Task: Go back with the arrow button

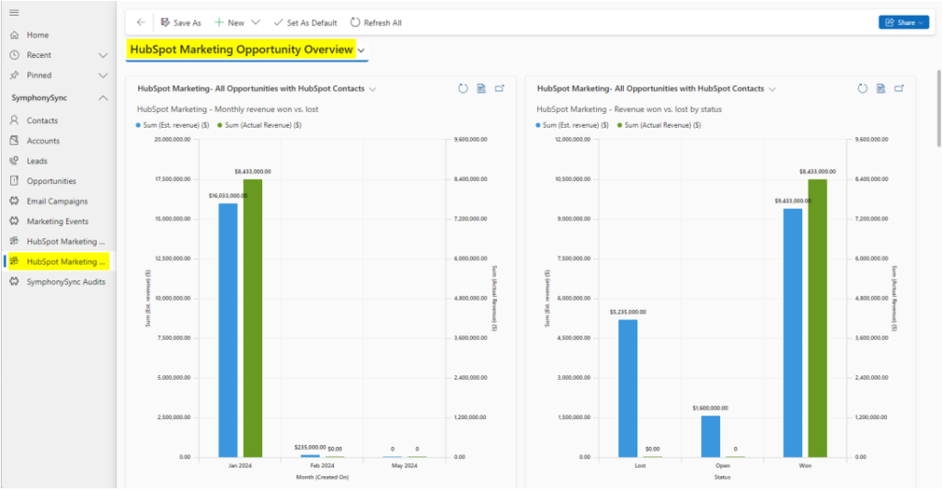Action: (141, 22)
